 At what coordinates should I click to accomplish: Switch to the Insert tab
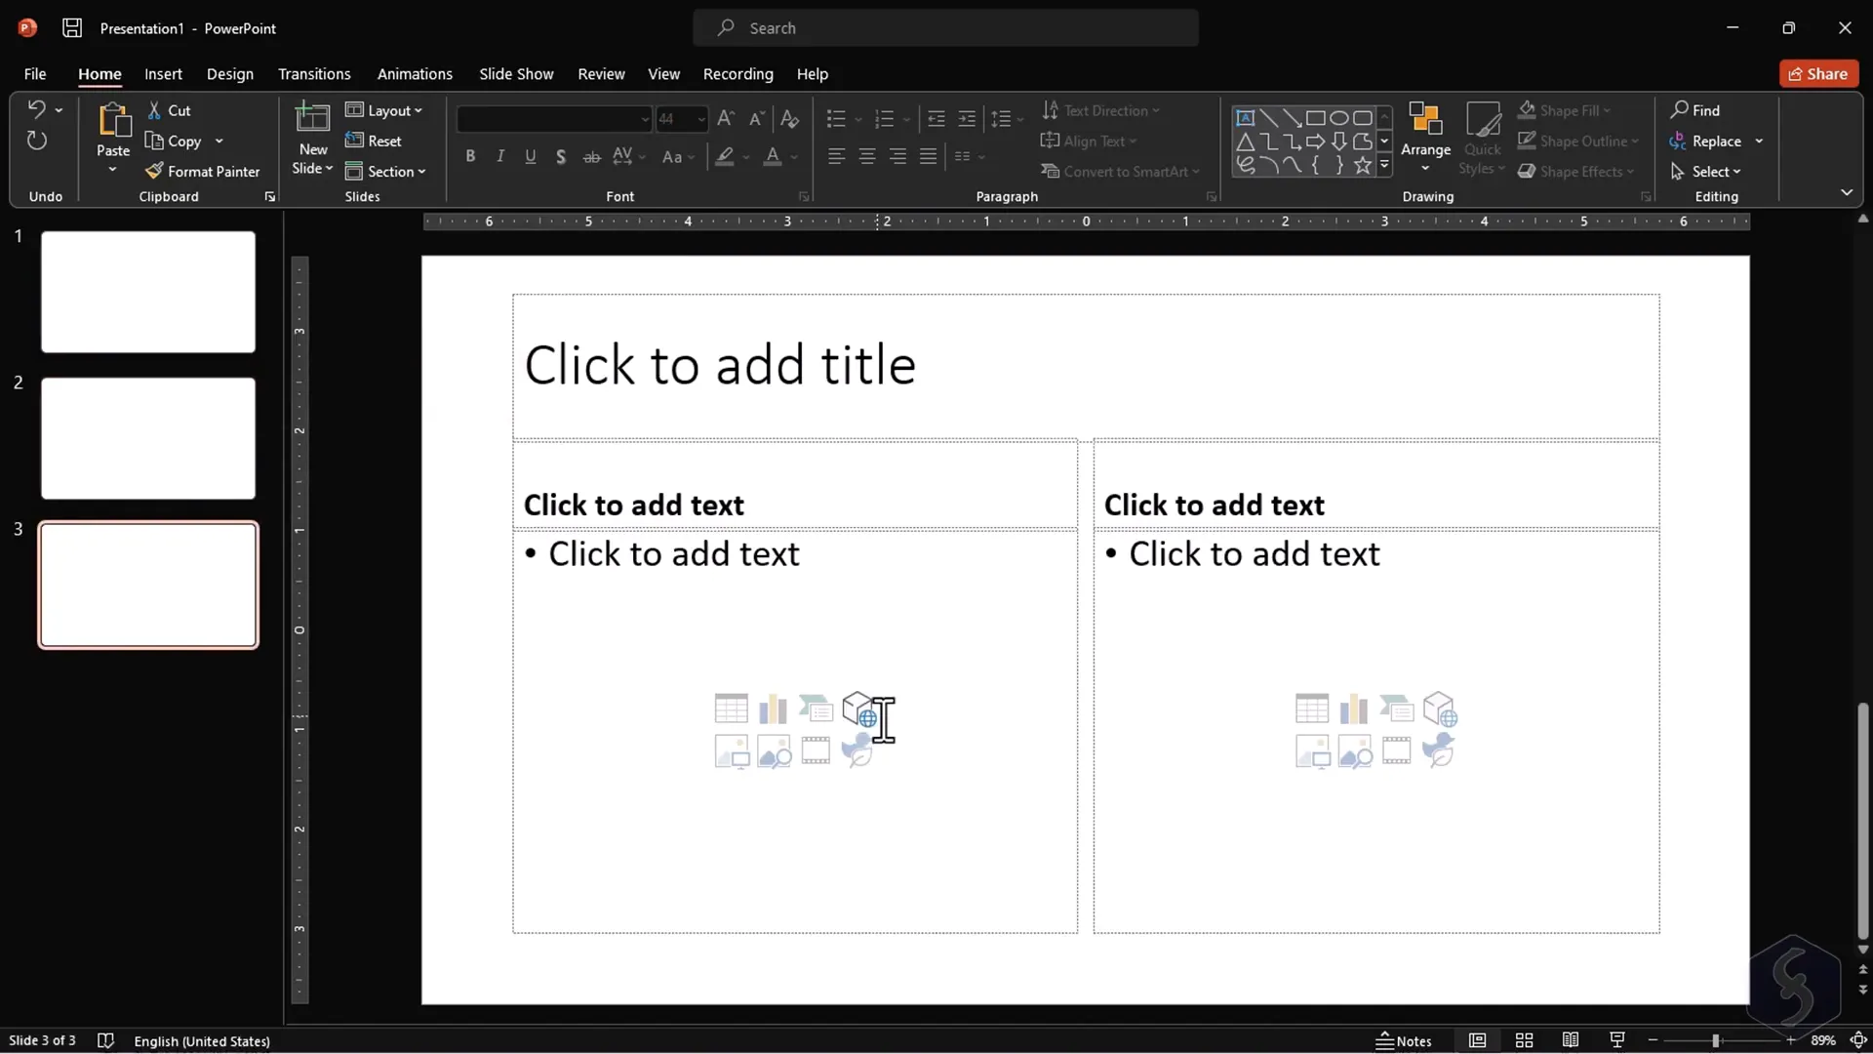pyautogui.click(x=163, y=73)
